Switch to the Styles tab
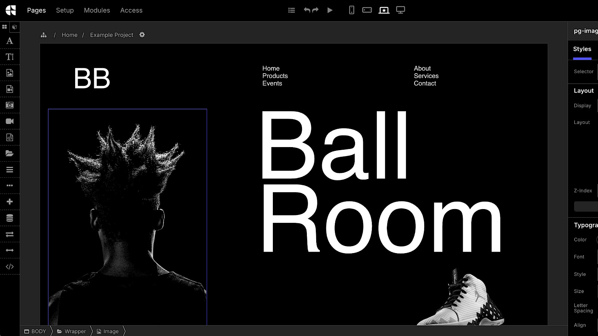This screenshot has height=336, width=598. pyautogui.click(x=582, y=49)
